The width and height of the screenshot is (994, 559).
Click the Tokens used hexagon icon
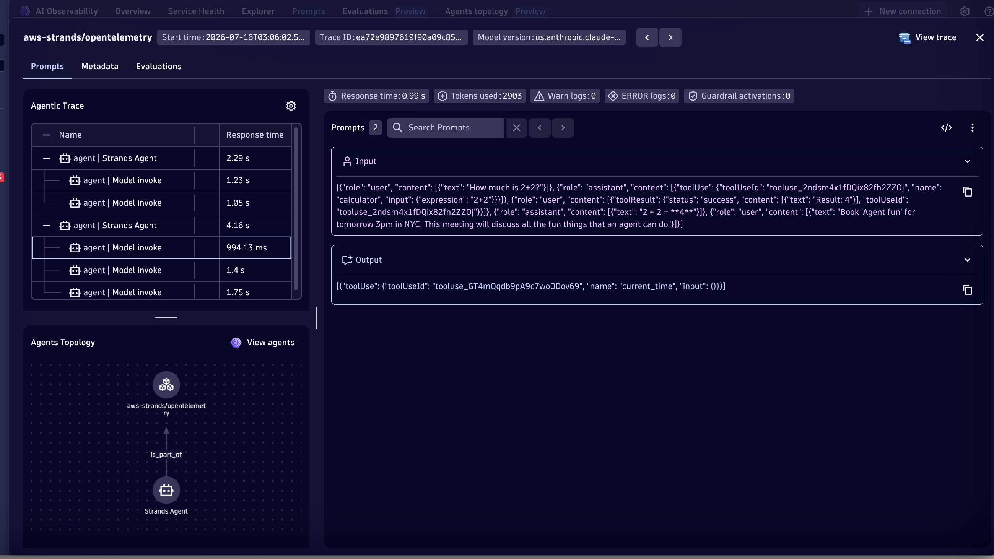(x=443, y=96)
